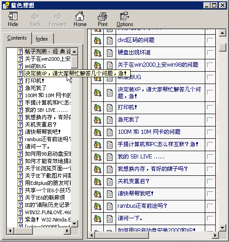This screenshot has width=229, height=242.
Task: Click contents tree scroll up arrow
Action: (75, 52)
